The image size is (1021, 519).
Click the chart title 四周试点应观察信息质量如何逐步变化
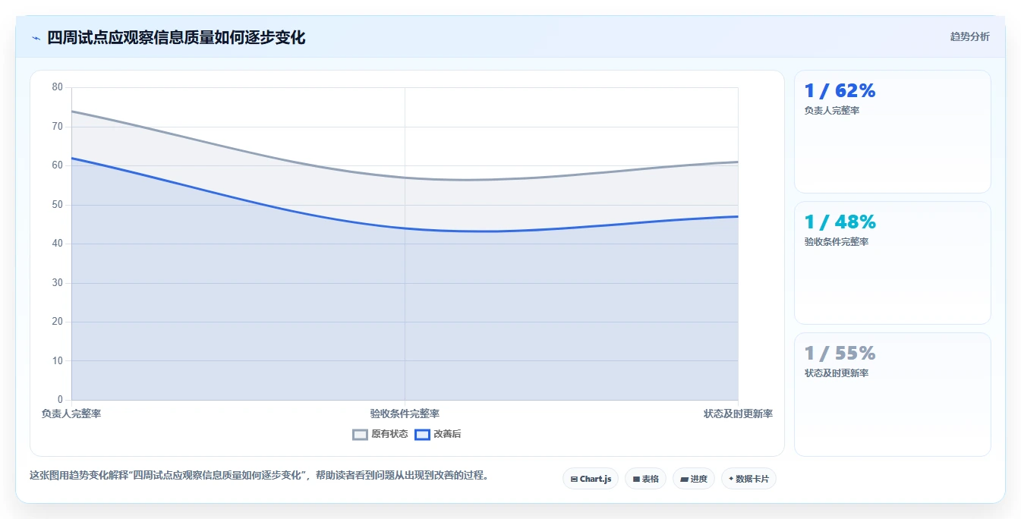(176, 38)
